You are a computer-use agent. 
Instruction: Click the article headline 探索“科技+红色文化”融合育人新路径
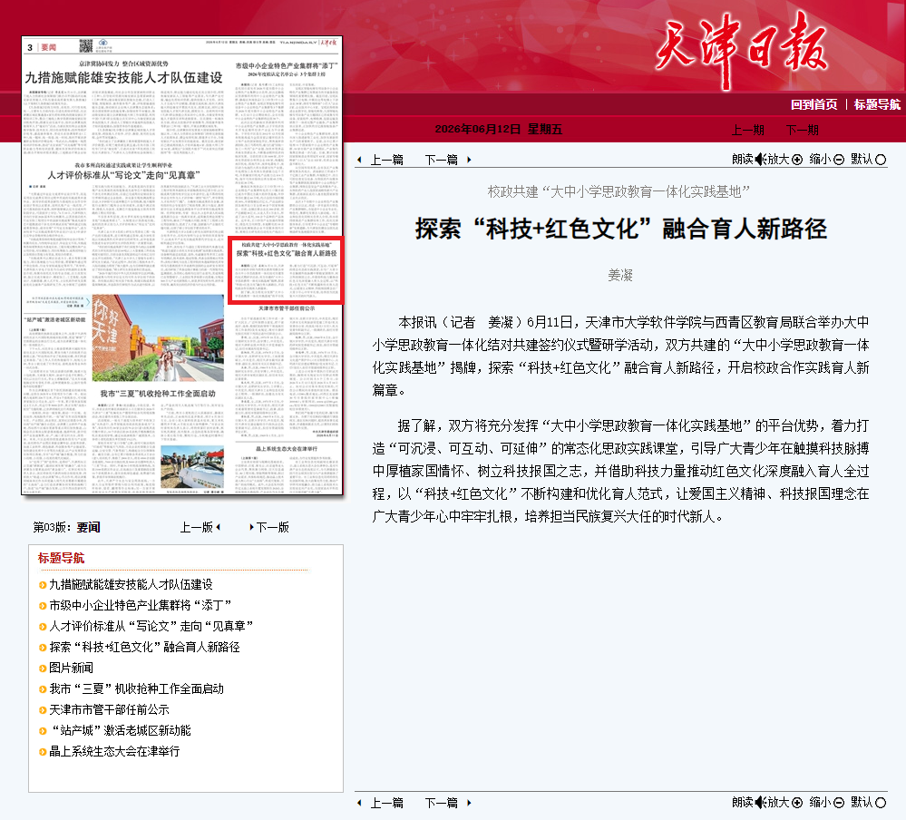[620, 229]
